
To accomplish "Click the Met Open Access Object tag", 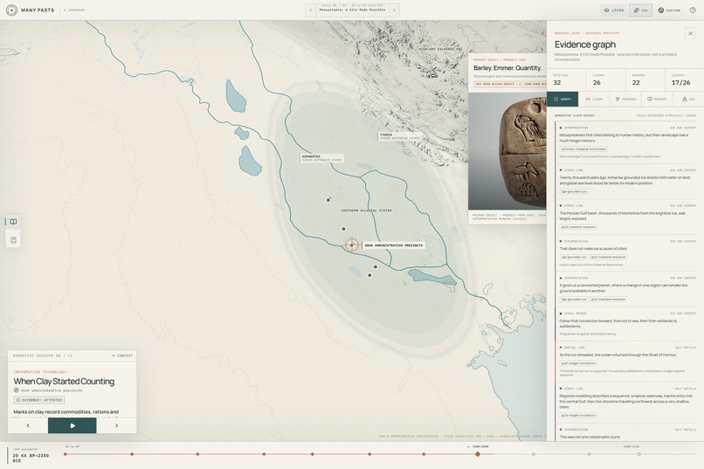I will click(510, 84).
